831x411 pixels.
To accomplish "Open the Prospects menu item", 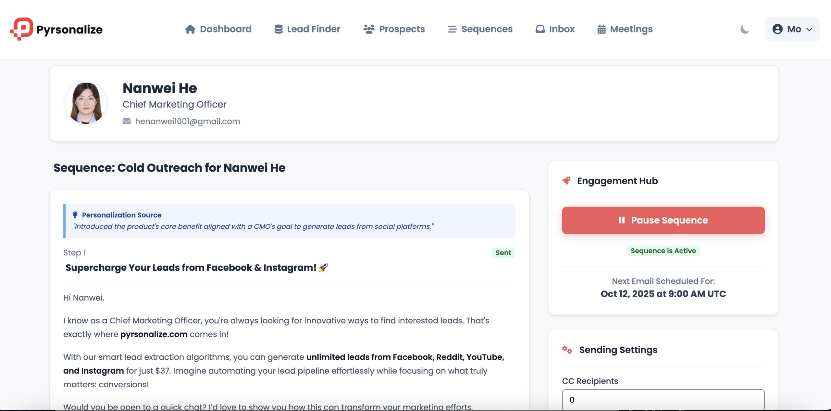I will pyautogui.click(x=402, y=29).
